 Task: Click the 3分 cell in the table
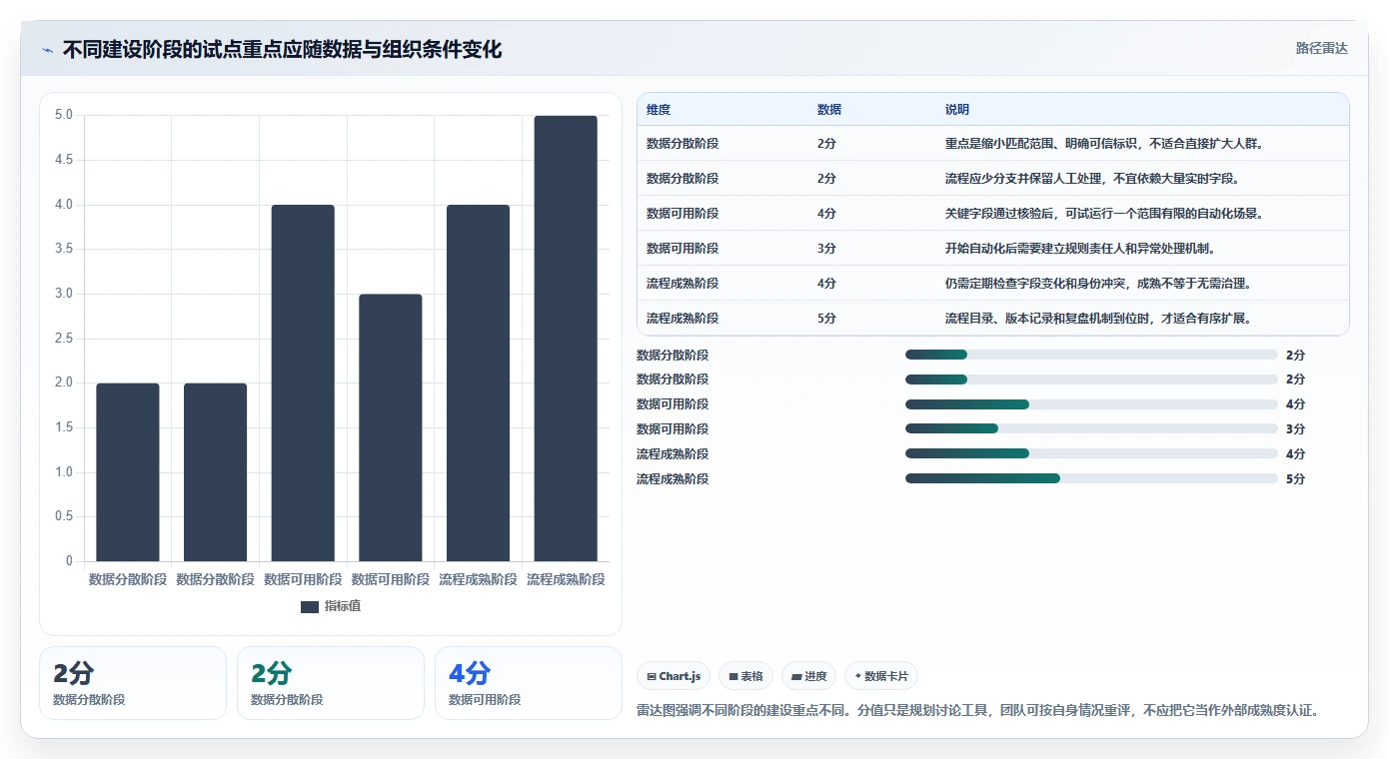click(826, 249)
